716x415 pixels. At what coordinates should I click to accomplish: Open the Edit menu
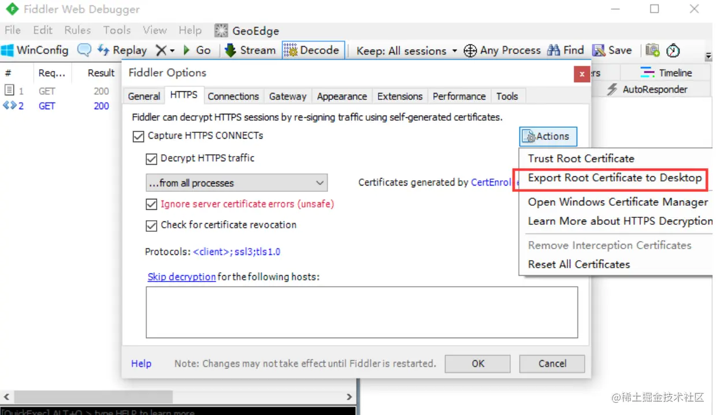43,30
